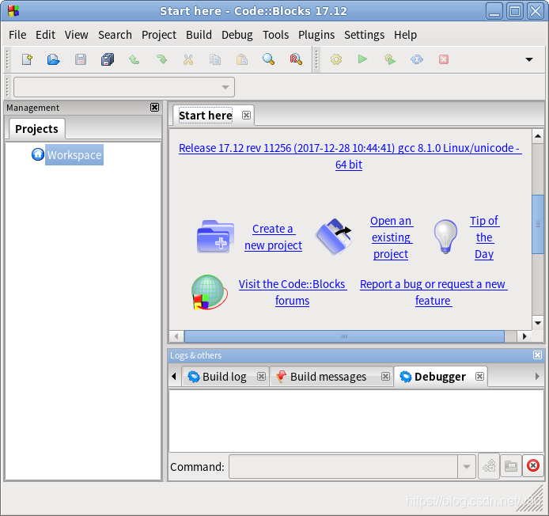Viewport: 549px width, 516px height.
Task: Click the Create a new project link
Action: pyautogui.click(x=273, y=237)
